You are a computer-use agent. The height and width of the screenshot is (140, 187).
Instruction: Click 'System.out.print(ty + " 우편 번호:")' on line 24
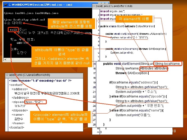140,106
